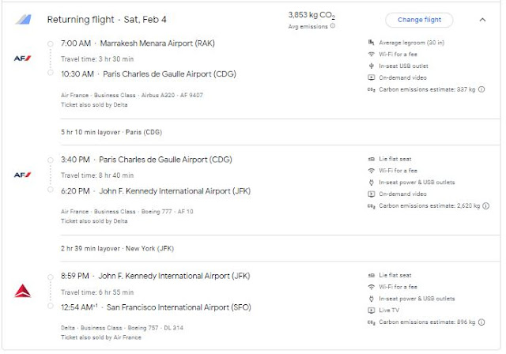Screen dimensions: 506x354
Task: Click the 3,853 kg CO2 emissions total
Action: coord(312,15)
